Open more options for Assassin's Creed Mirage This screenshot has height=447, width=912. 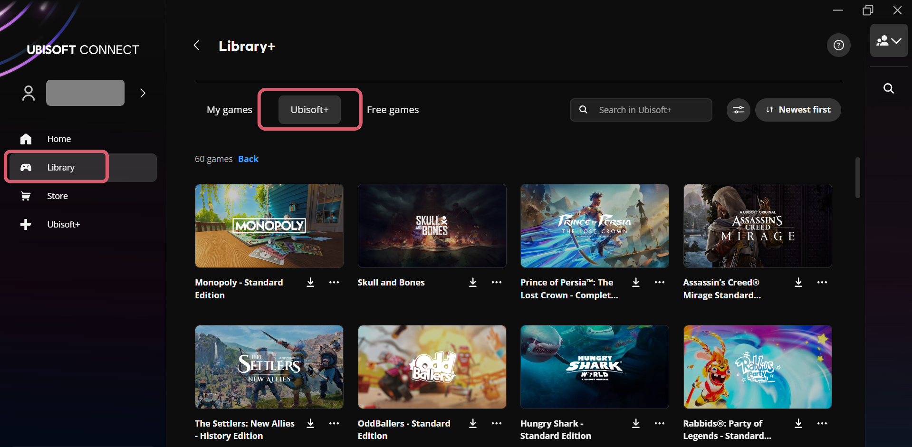tap(822, 283)
